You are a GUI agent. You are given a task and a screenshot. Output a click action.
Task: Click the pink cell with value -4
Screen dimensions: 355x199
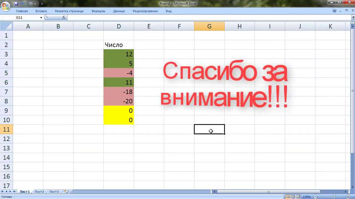(x=119, y=73)
